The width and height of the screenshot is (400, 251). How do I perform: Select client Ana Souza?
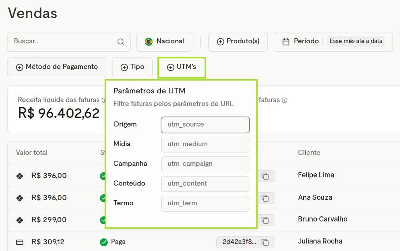(315, 197)
